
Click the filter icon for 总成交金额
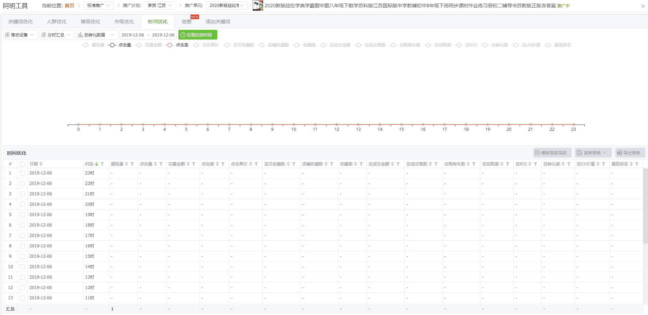click(398, 164)
